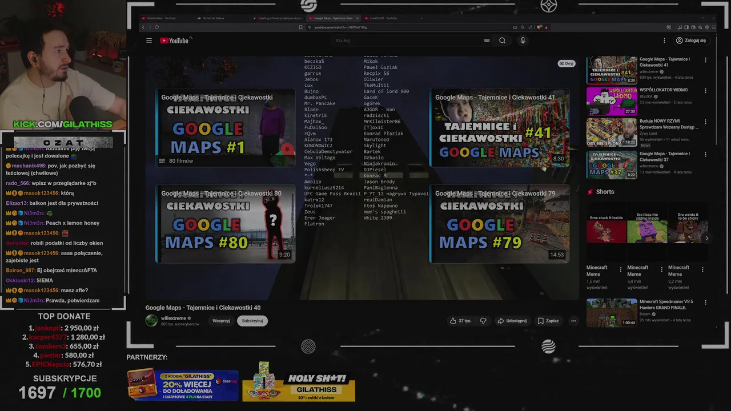Open options for WSPÓŁLOKATOR WIDMO suggestion
The width and height of the screenshot is (731, 411).
click(705, 91)
